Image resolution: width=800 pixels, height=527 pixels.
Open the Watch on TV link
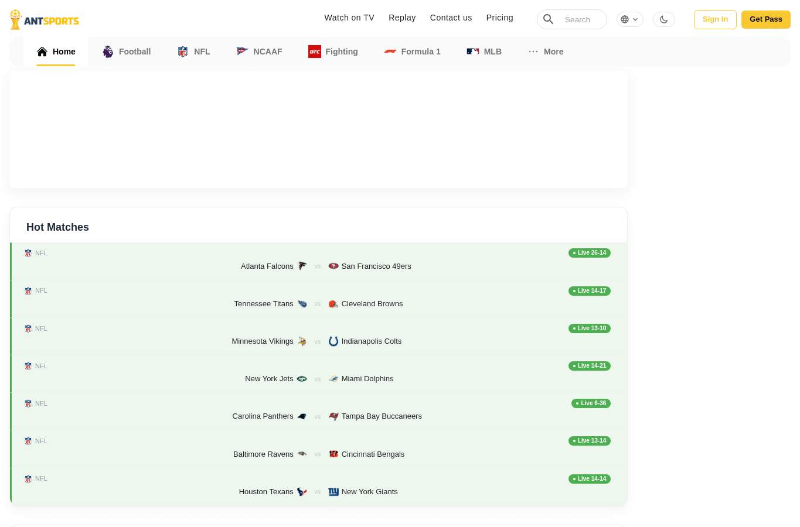[x=349, y=18]
